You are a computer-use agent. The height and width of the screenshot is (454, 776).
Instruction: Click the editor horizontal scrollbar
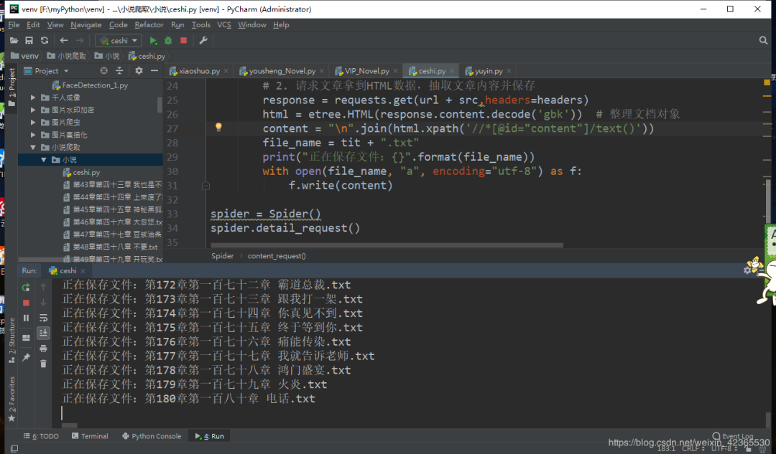click(x=387, y=245)
